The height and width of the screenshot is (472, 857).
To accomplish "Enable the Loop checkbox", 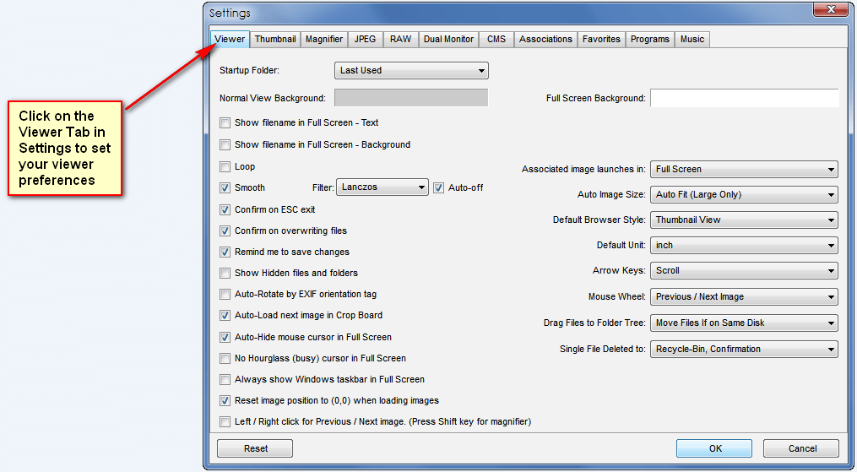I will 225,166.
